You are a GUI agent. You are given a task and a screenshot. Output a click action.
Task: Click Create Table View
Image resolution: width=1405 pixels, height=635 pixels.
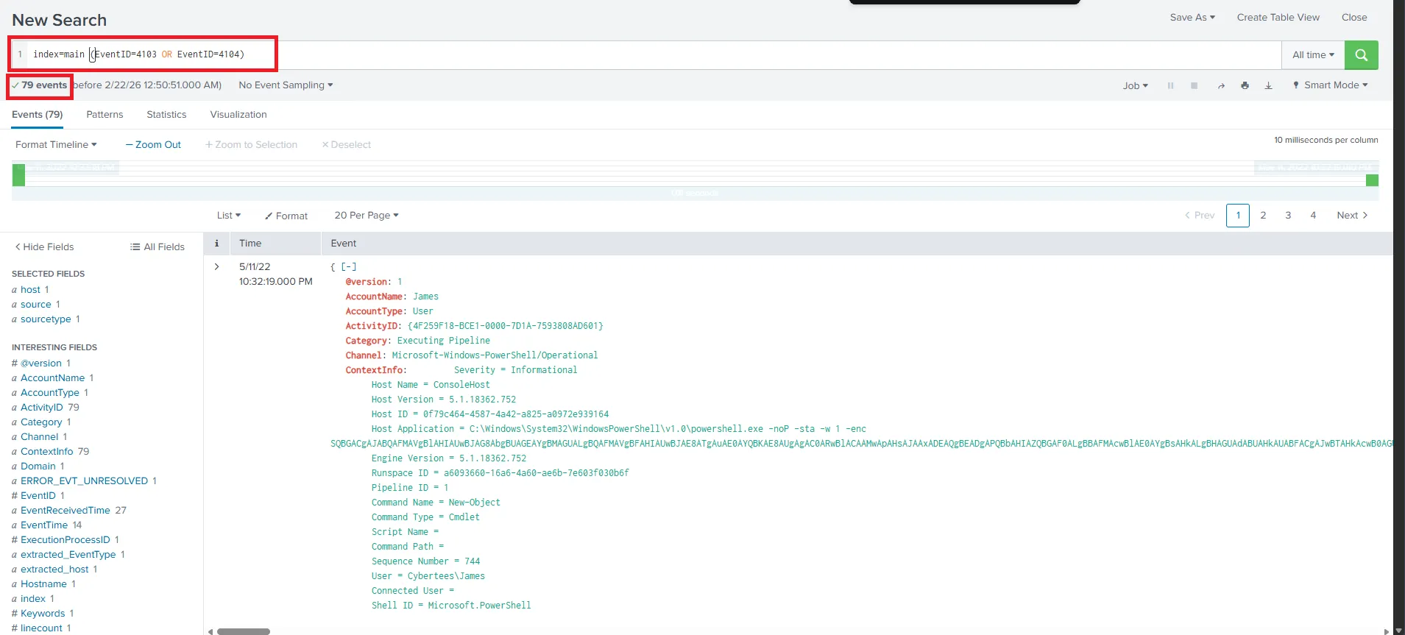pyautogui.click(x=1278, y=17)
